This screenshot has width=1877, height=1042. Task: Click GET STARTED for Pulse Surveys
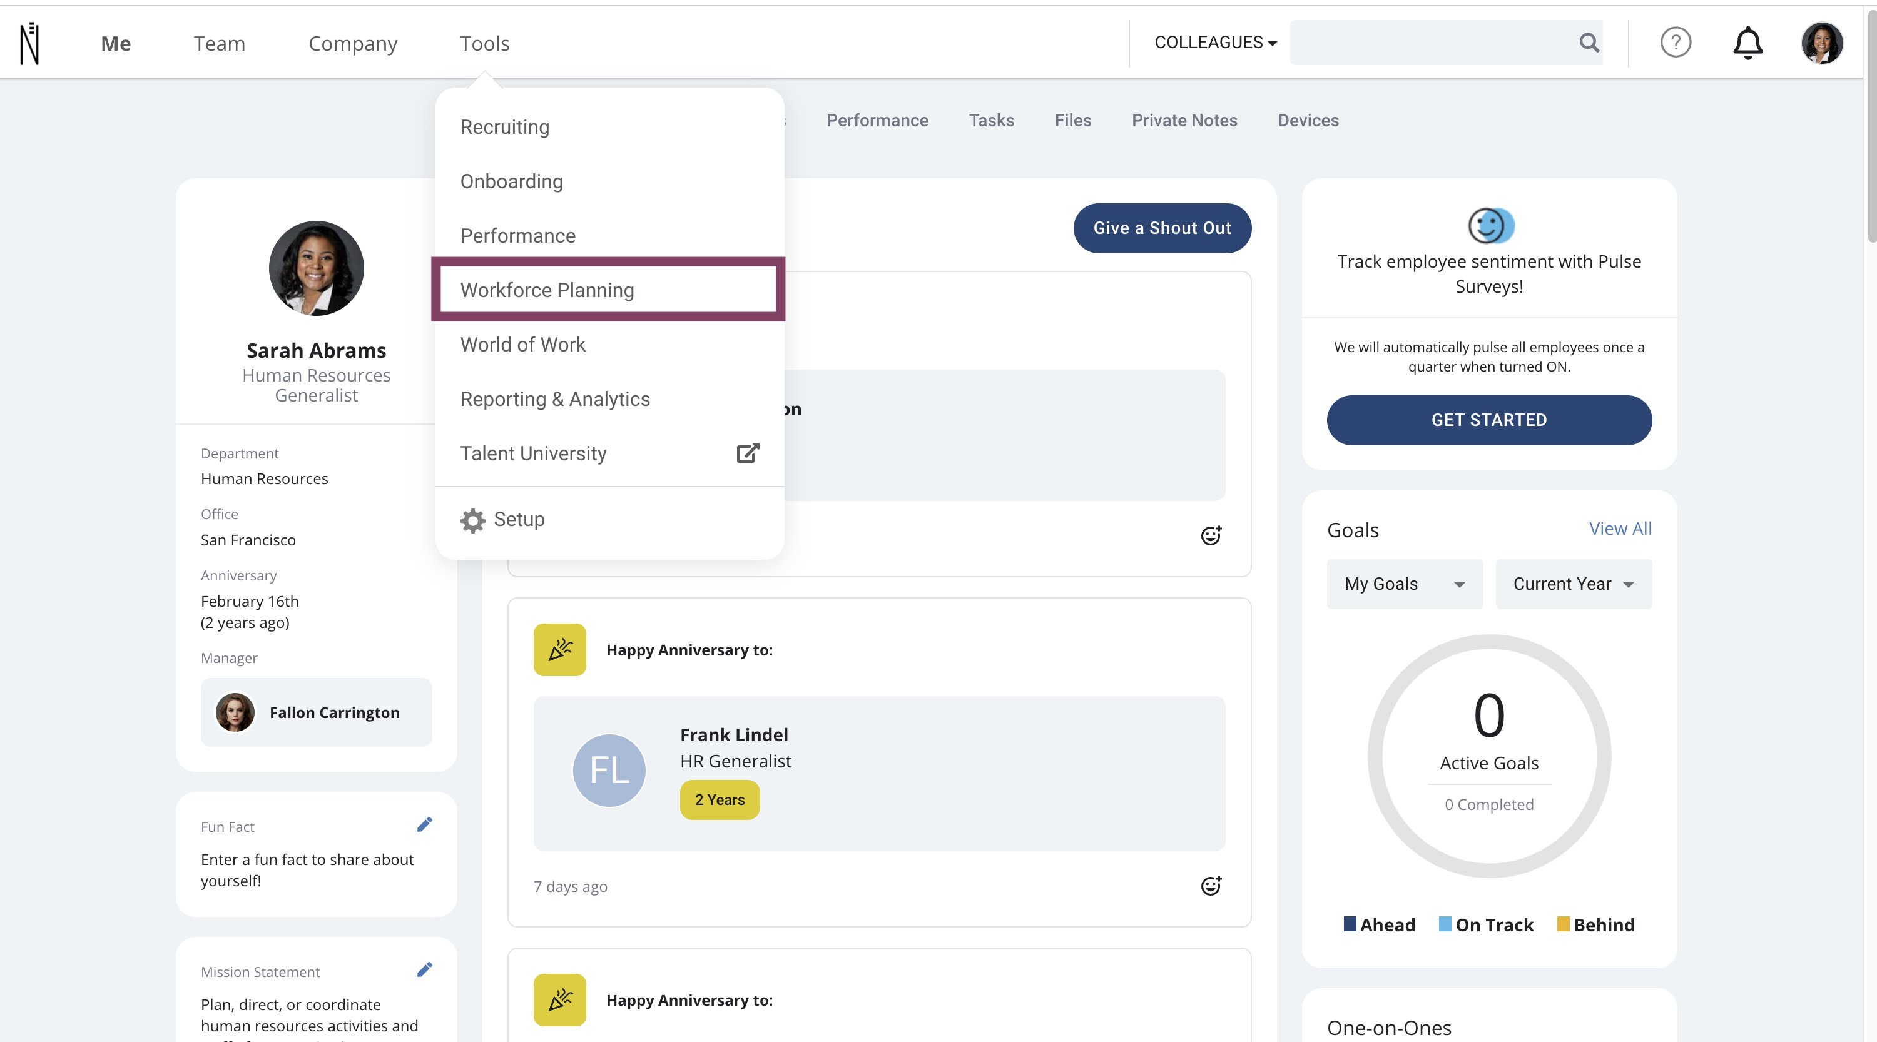1488,420
